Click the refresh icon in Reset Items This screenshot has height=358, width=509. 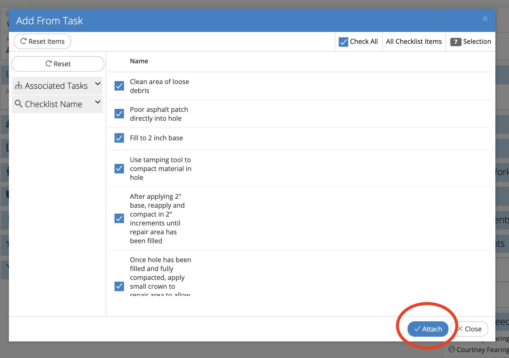[23, 41]
